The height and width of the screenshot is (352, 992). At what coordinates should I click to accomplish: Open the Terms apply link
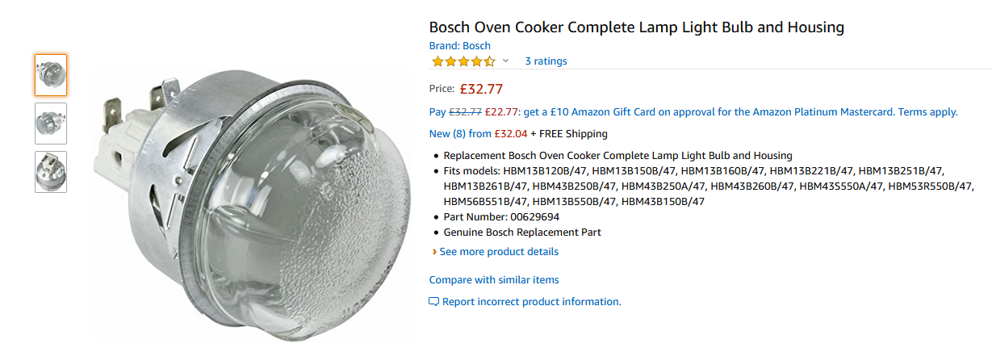(927, 112)
